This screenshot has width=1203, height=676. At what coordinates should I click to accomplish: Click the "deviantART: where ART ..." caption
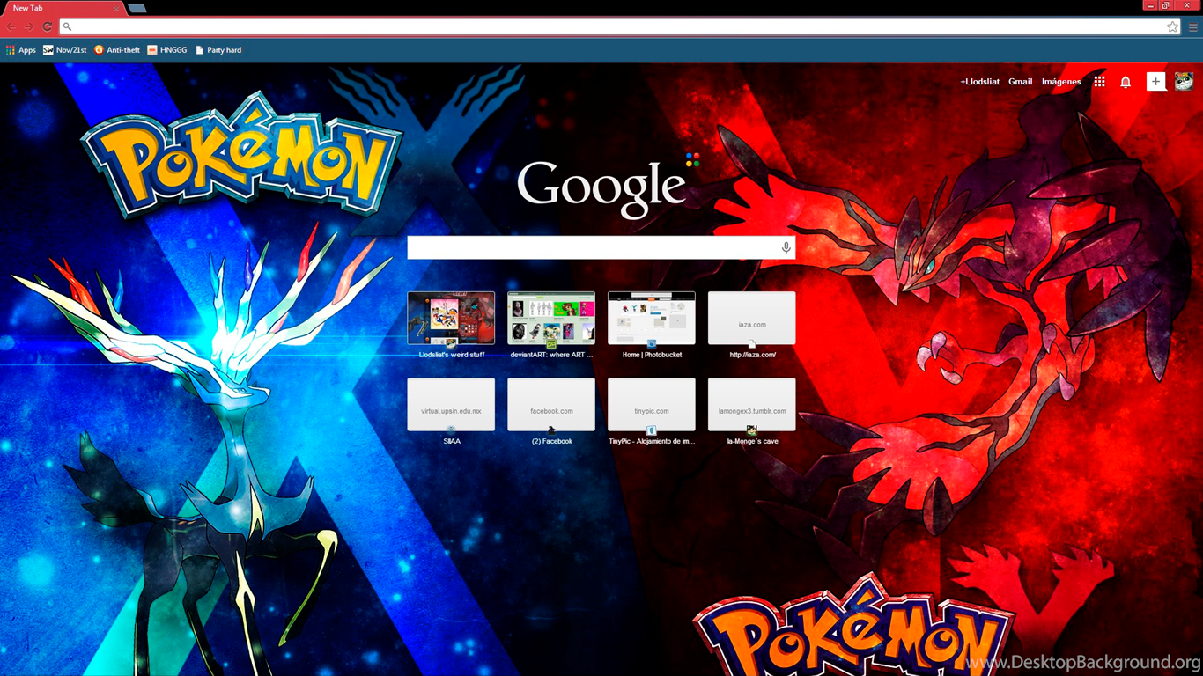tap(551, 355)
